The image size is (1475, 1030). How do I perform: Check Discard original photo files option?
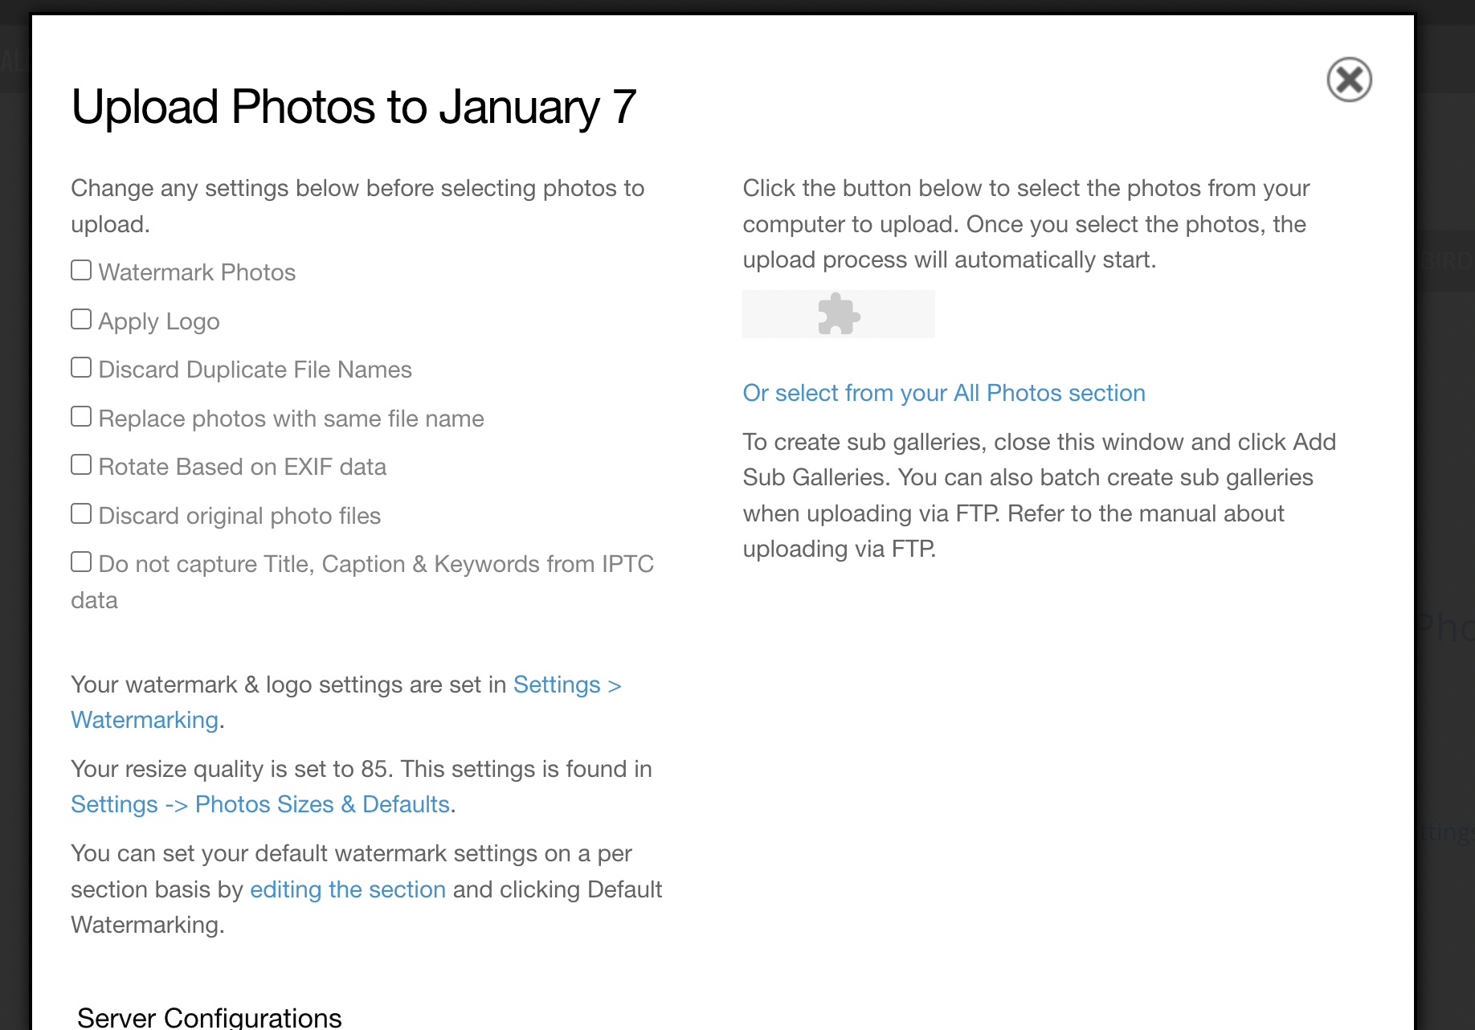pyautogui.click(x=81, y=513)
